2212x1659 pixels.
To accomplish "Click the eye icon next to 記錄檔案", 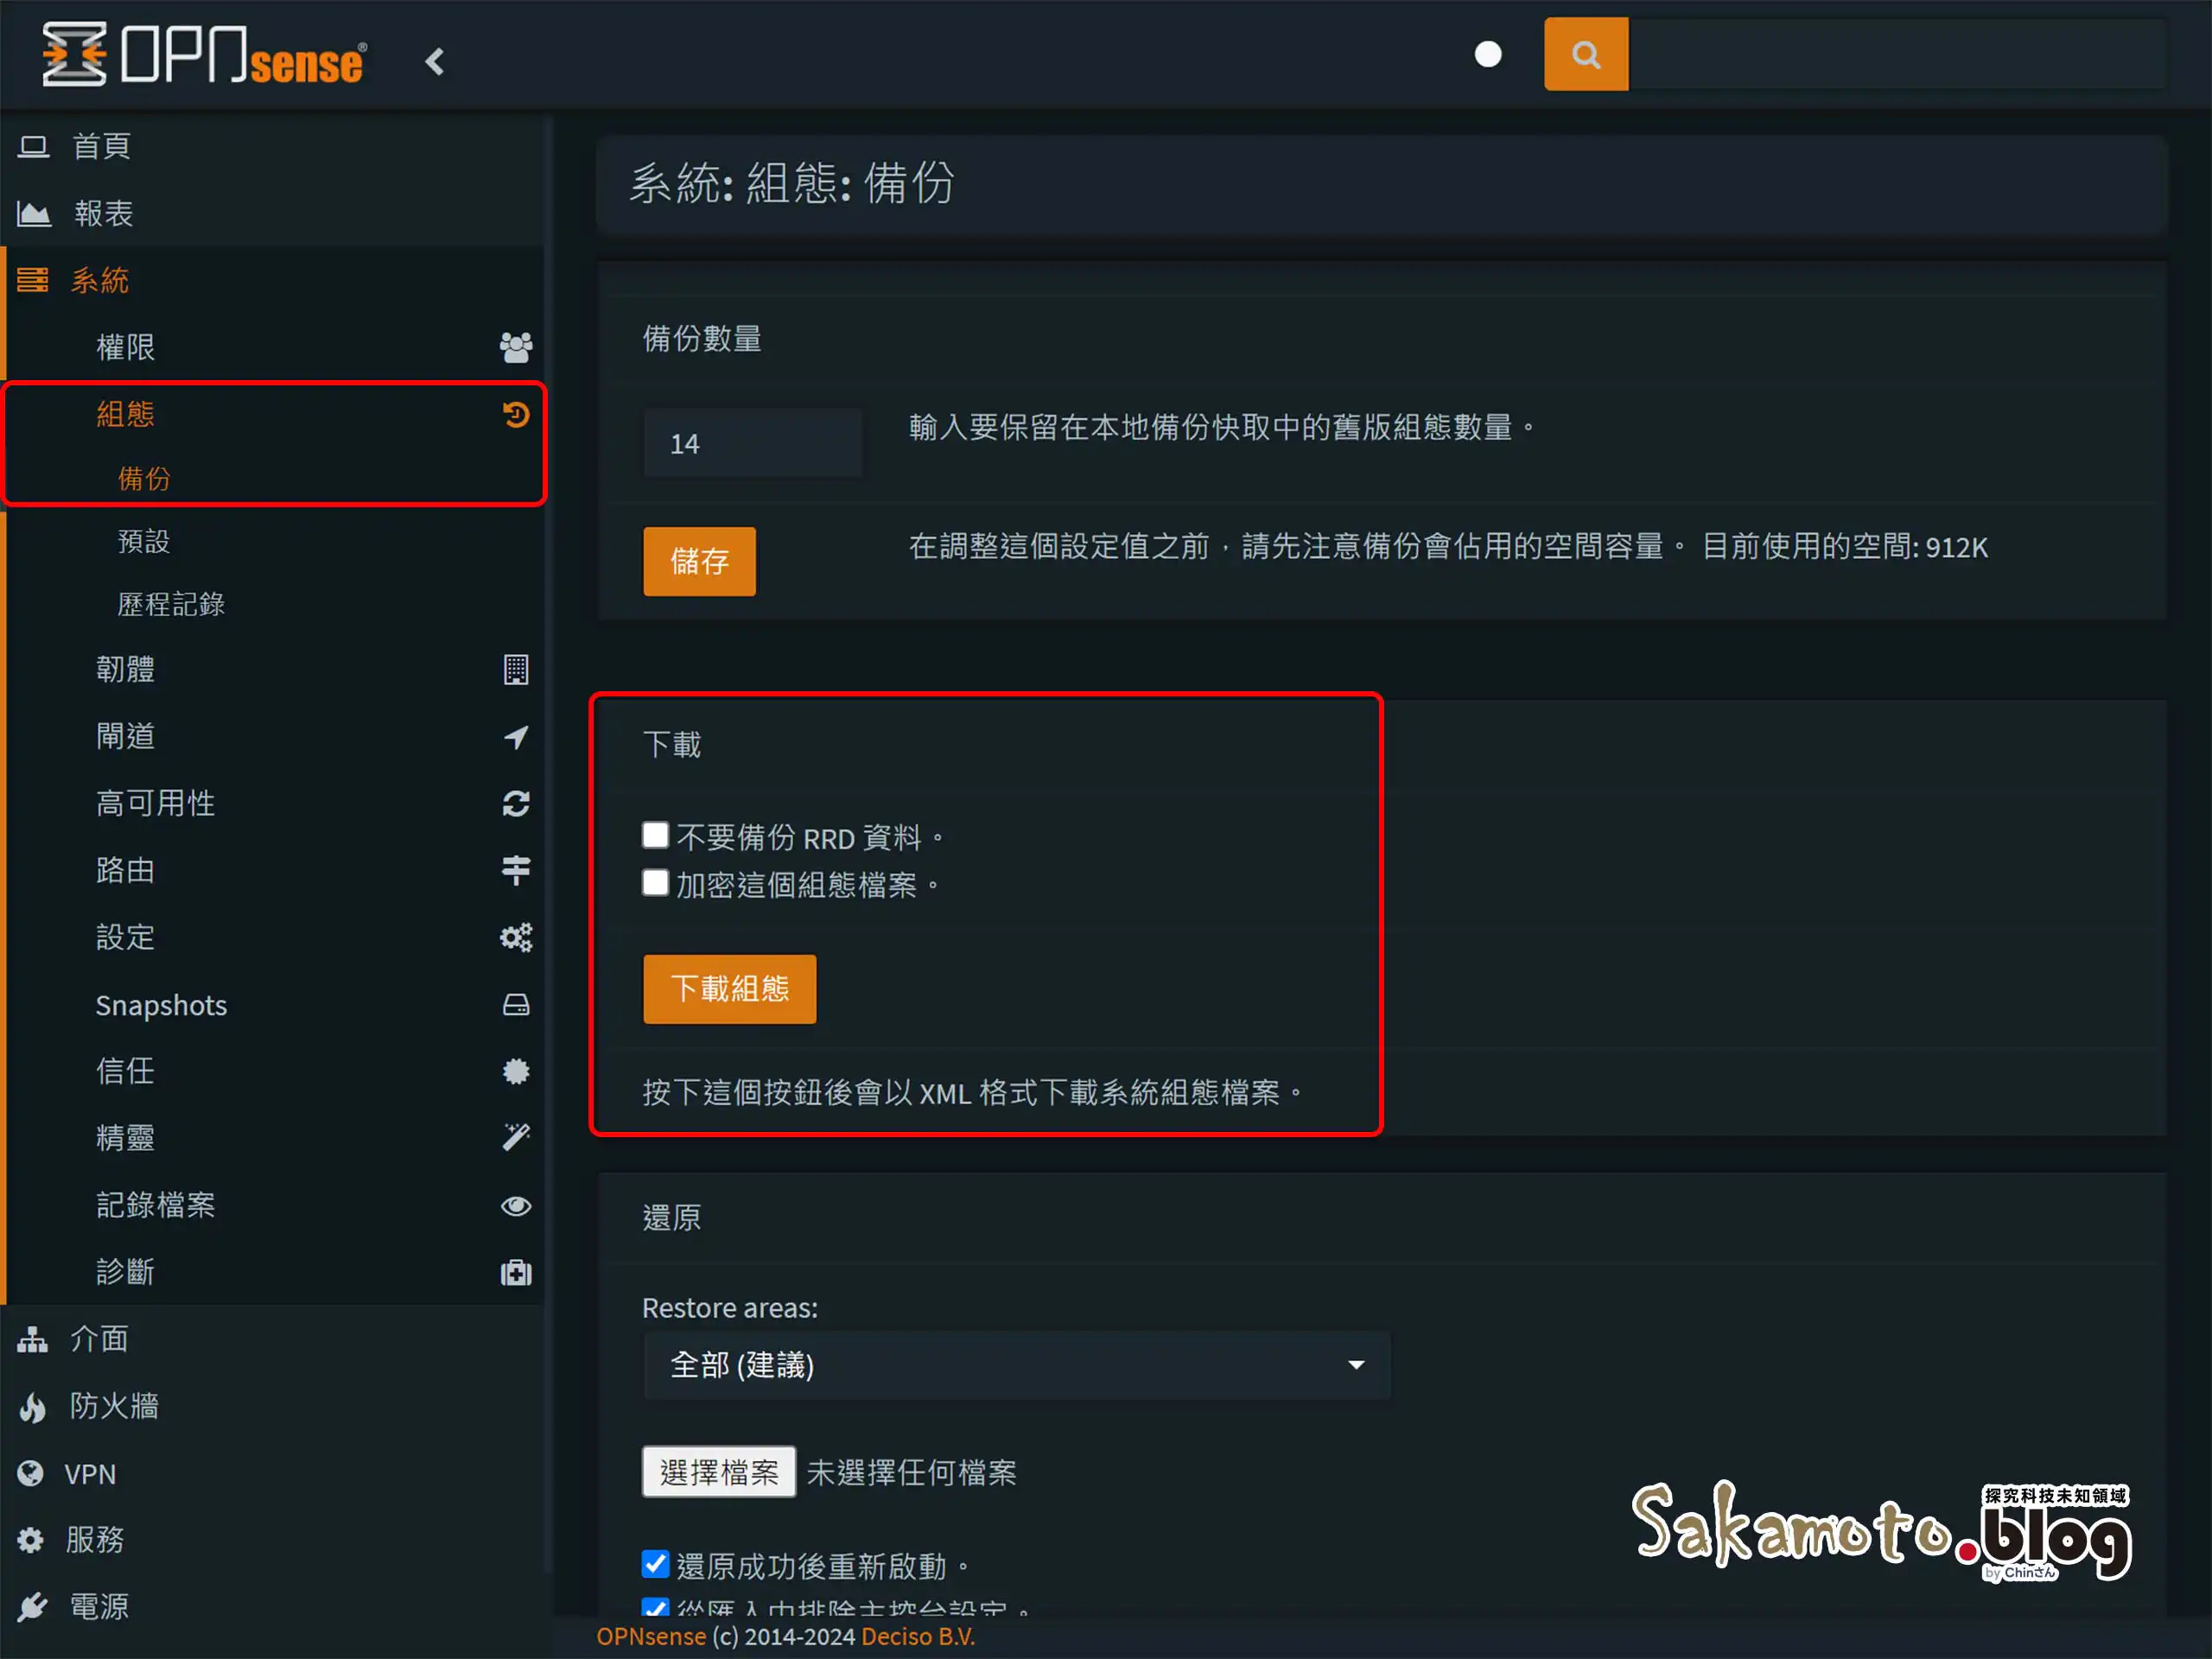I will [515, 1205].
